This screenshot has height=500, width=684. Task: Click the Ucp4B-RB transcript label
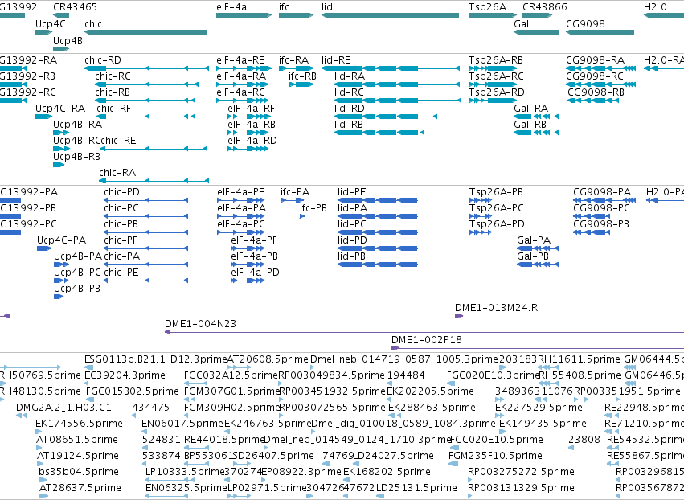point(77,156)
